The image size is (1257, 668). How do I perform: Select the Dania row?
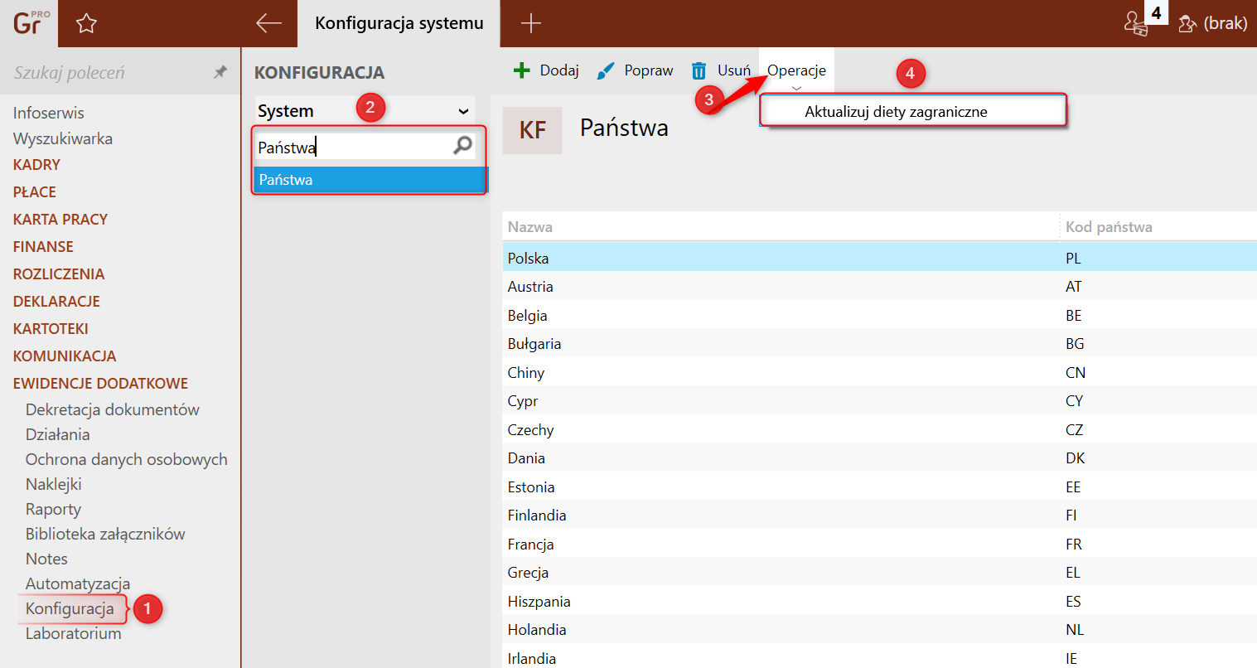pos(879,458)
